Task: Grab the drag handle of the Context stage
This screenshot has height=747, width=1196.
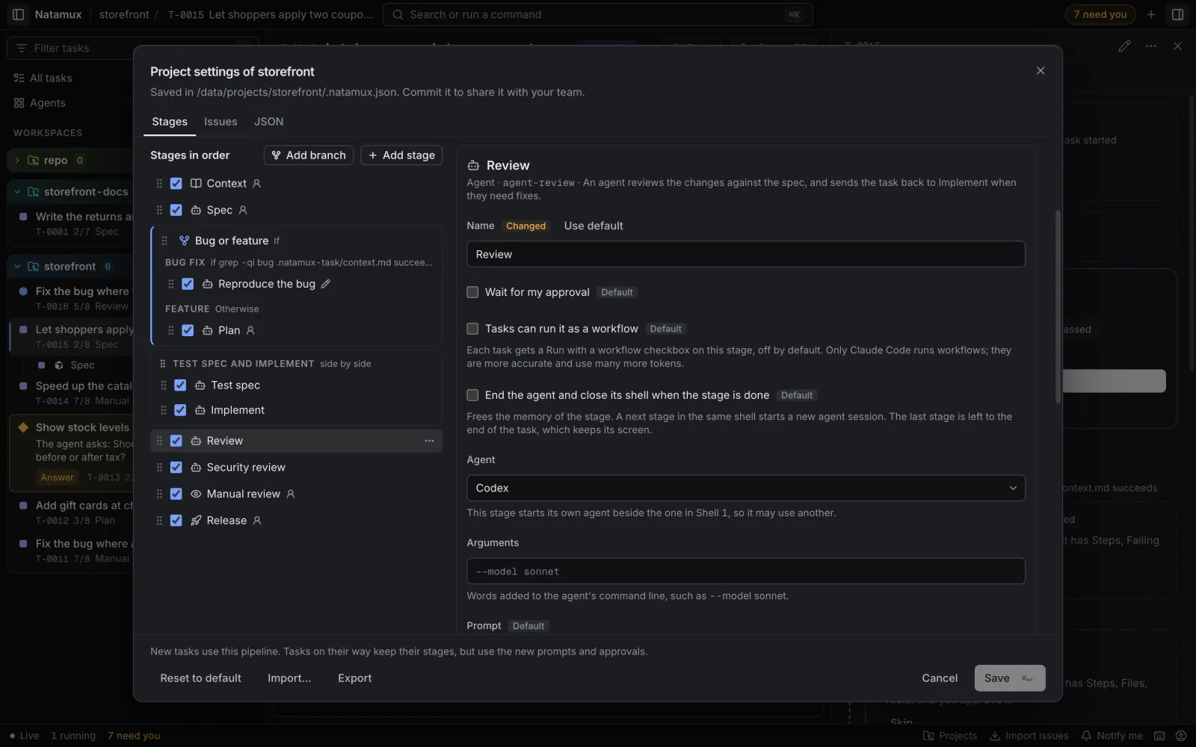Action: tap(159, 183)
